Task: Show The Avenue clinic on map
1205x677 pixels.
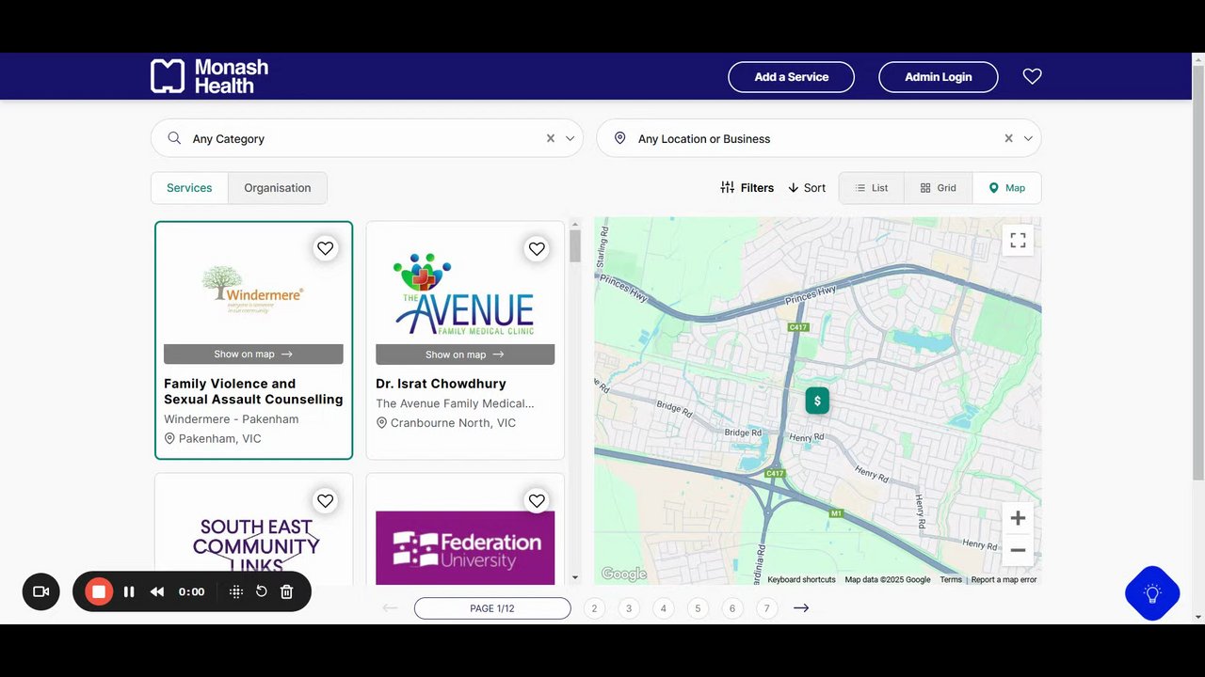Action: click(x=465, y=354)
